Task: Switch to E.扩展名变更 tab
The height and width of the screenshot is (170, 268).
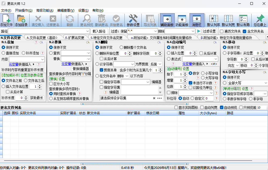Action: (75, 38)
